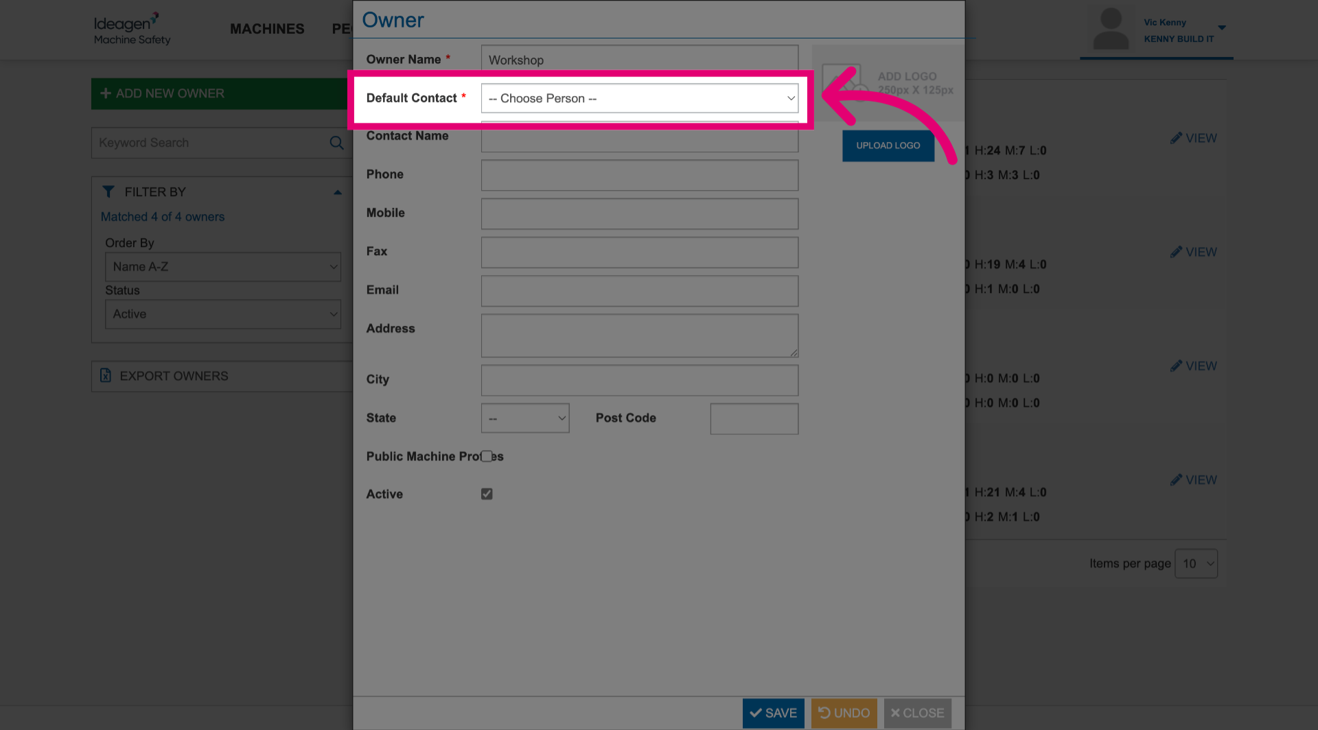Click the CLOSE button in Owner dialog

tap(917, 713)
